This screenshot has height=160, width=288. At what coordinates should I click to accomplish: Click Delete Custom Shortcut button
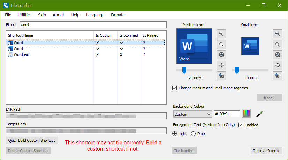coord(28,151)
